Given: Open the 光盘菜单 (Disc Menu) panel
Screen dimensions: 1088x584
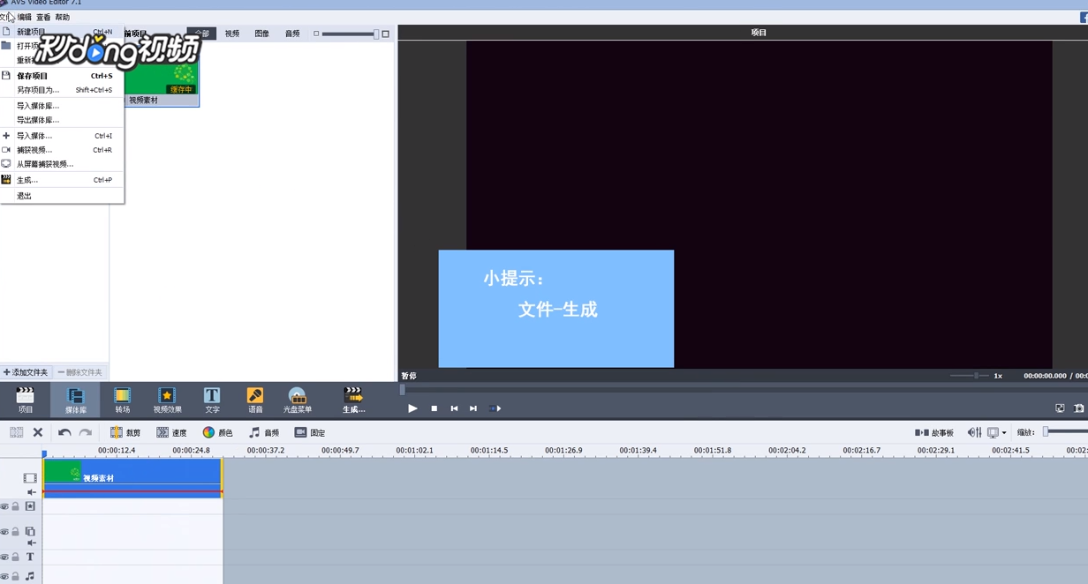Looking at the screenshot, I should pos(298,399).
